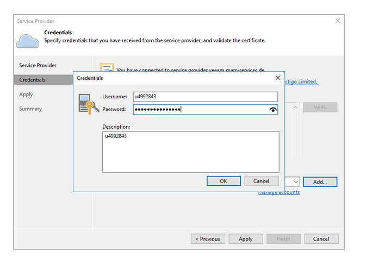Close the Service Provider wizard window
Viewport: 366px width, 265px height.
pos(338,21)
